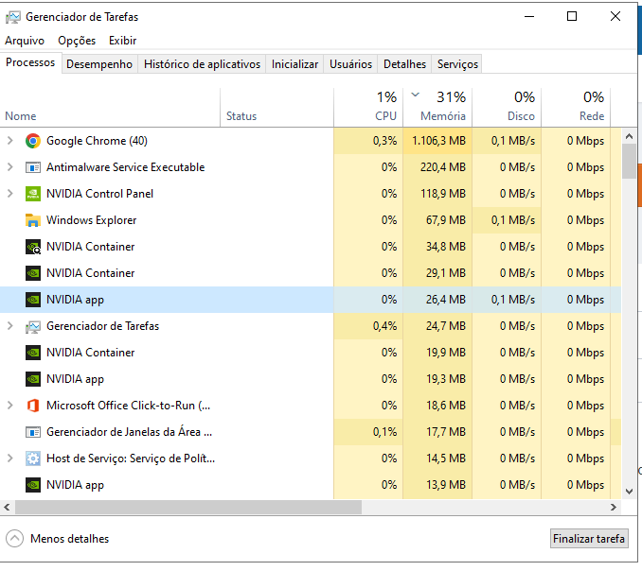Image resolution: width=642 pixels, height=571 pixels.
Task: Open the Exibir menu
Action: tap(122, 41)
